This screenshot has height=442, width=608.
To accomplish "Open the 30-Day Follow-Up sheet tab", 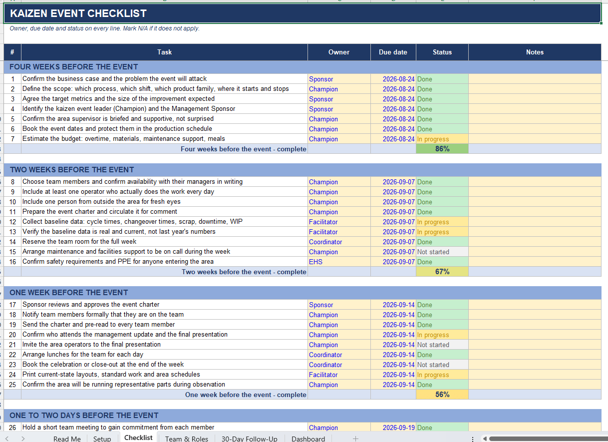I will 250,439.
